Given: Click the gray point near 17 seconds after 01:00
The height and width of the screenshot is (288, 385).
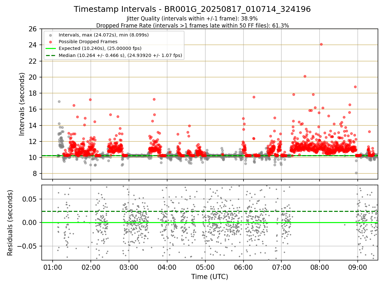Looking at the screenshot, I should coord(59,101).
